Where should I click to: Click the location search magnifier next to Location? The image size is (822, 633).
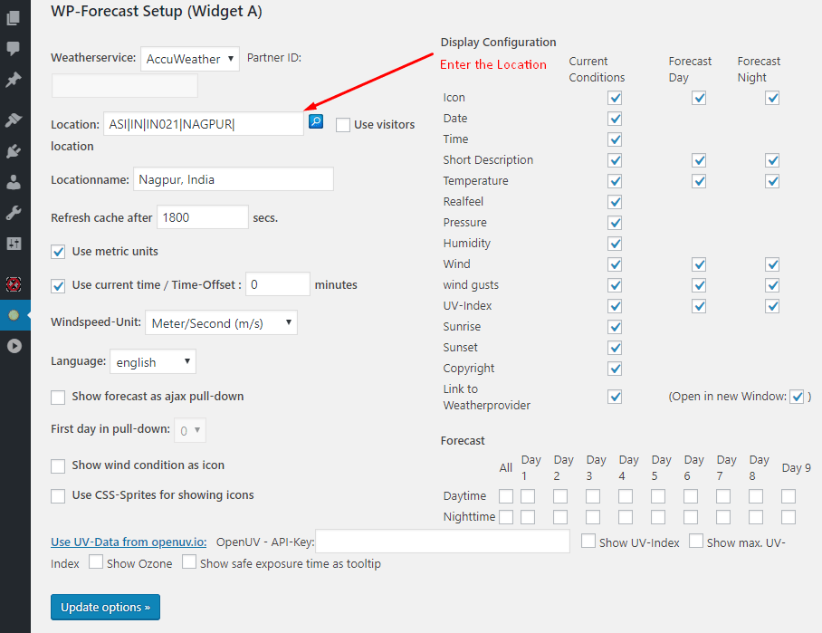[x=315, y=120]
